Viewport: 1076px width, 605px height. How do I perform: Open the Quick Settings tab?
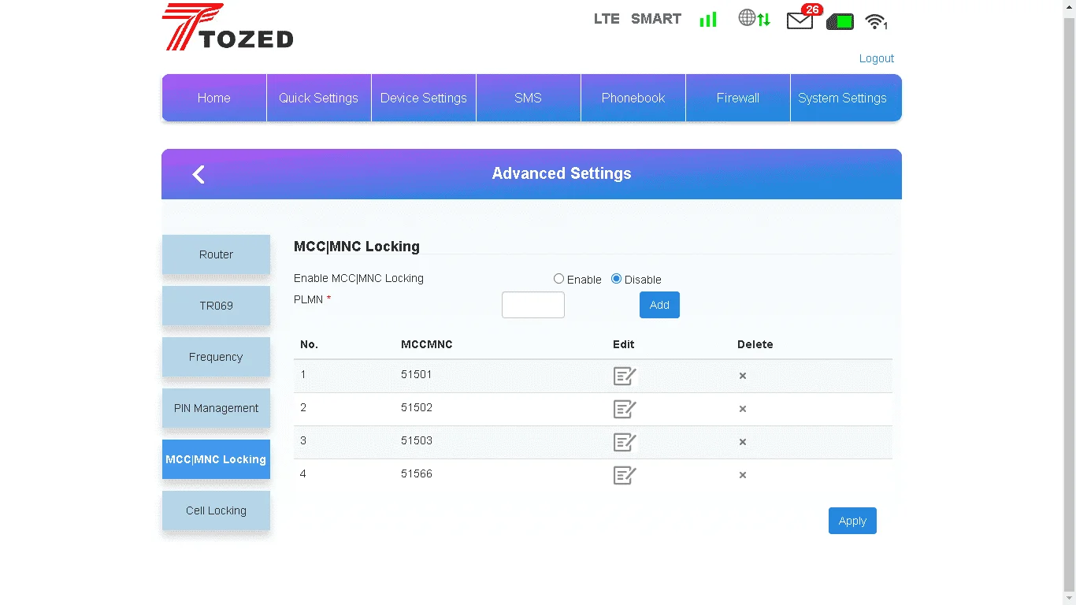click(x=318, y=98)
